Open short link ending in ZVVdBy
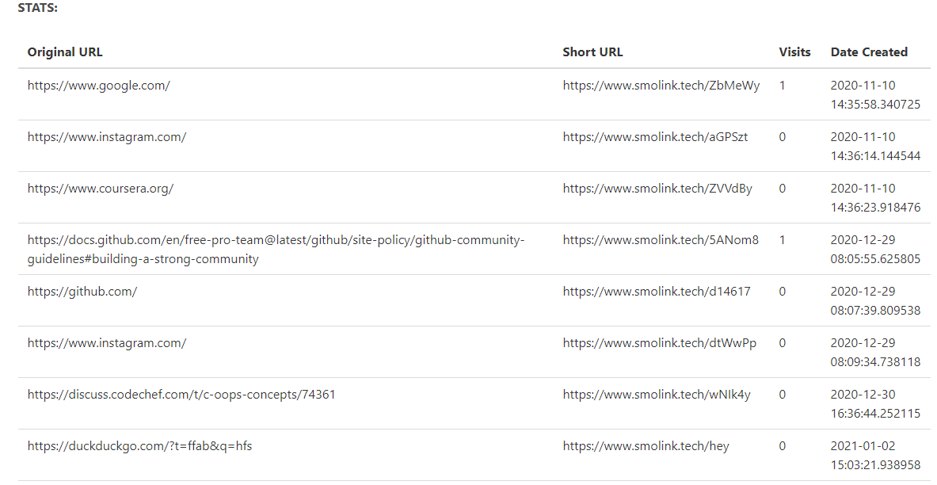Screen dimensions: 937x485 pyautogui.click(x=657, y=189)
